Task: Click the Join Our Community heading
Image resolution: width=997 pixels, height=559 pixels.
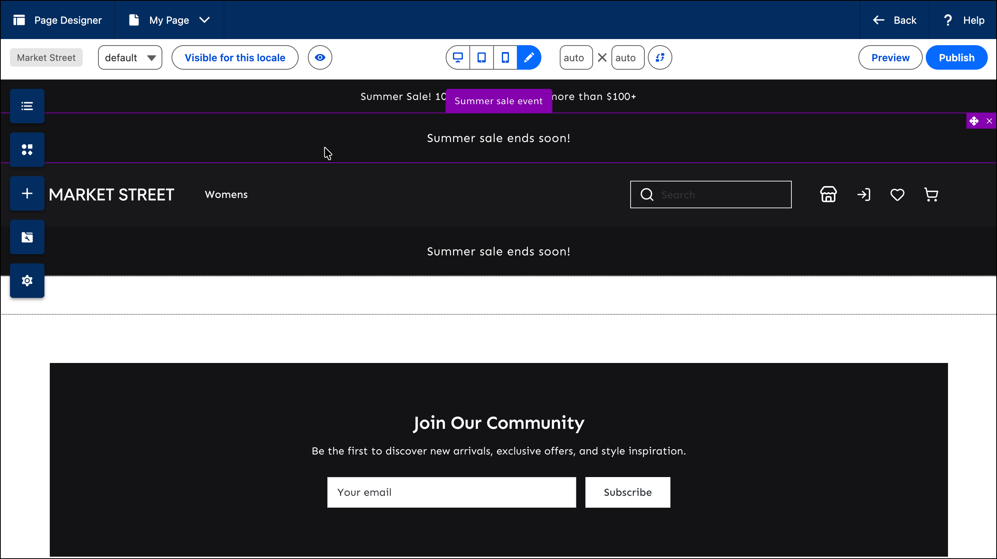Action: [498, 423]
